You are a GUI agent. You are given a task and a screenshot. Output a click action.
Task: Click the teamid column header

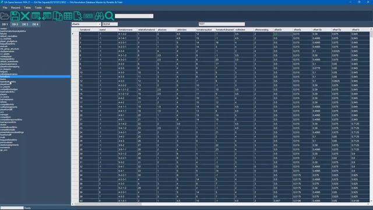coord(108,30)
